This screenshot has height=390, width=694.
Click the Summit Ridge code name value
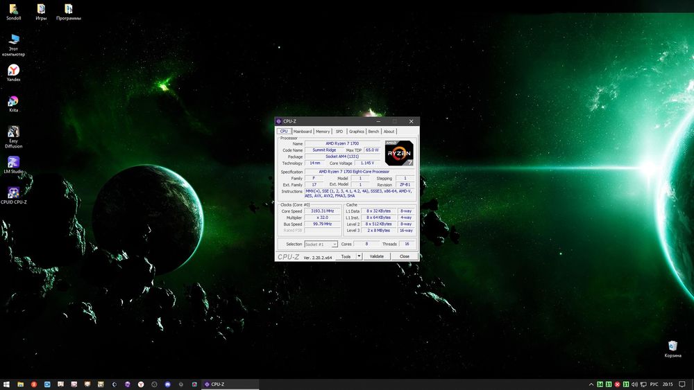pyautogui.click(x=324, y=150)
